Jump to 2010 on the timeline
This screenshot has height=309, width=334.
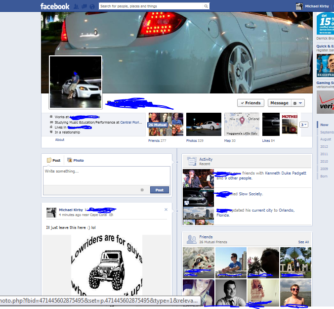(x=324, y=162)
